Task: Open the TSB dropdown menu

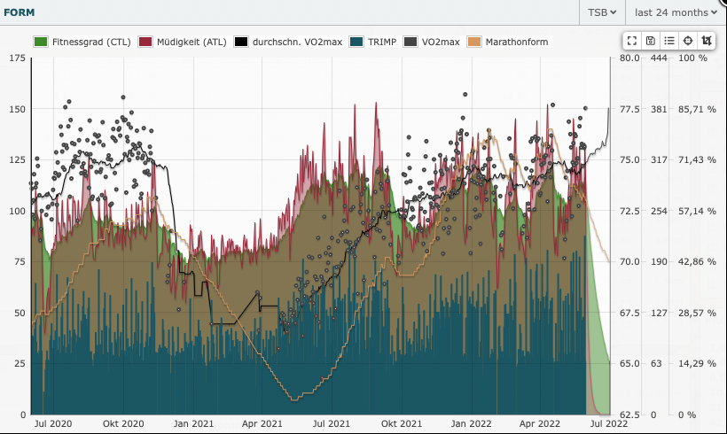Action: click(602, 12)
